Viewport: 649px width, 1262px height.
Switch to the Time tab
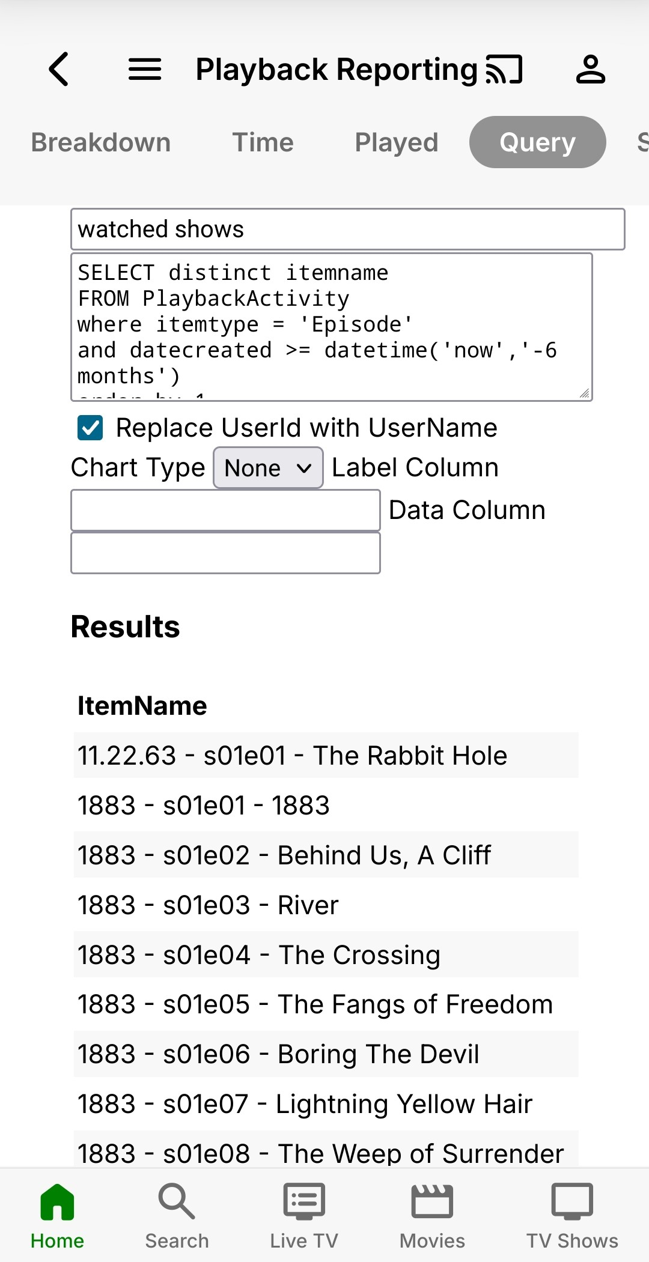(x=263, y=142)
